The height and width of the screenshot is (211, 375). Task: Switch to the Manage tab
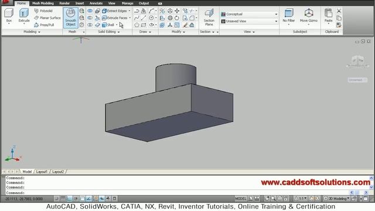tap(127, 3)
